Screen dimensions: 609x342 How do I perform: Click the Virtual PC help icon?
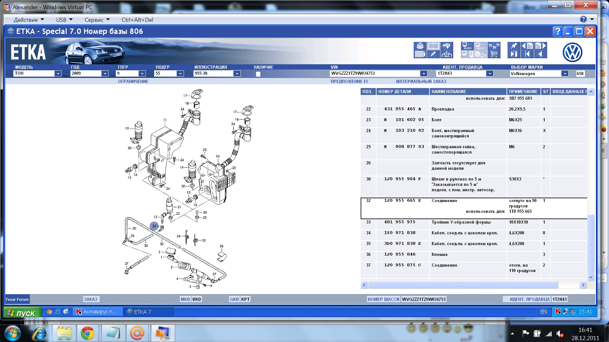point(583,19)
